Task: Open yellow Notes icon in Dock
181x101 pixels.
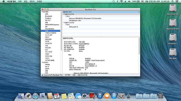Action: click(64, 96)
